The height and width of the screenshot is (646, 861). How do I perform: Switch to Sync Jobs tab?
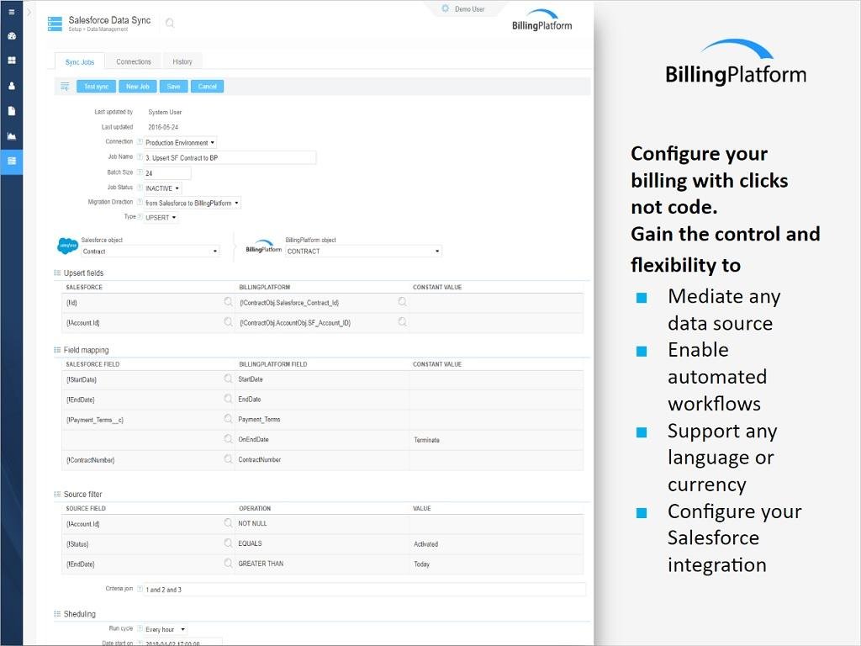(x=80, y=62)
